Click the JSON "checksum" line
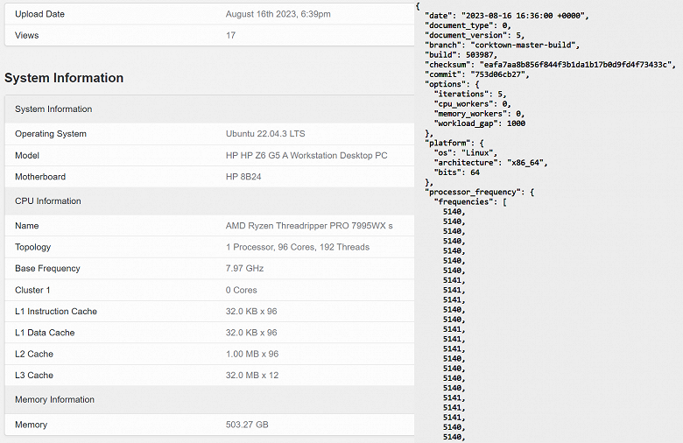The height and width of the screenshot is (443, 683). point(549,64)
